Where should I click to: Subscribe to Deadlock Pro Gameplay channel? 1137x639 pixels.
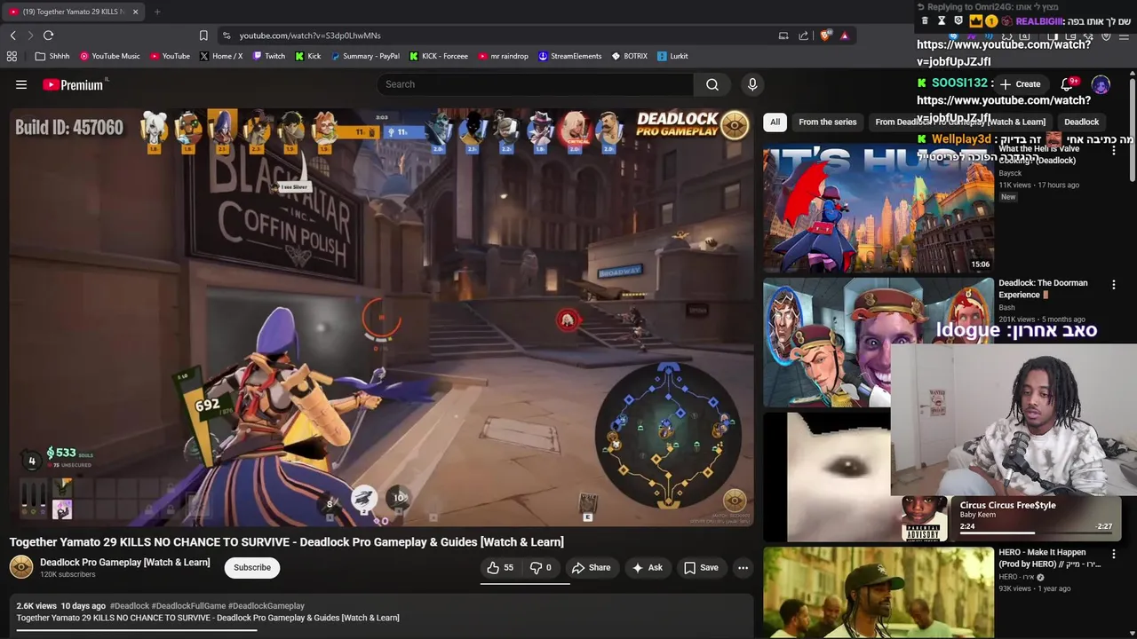click(x=252, y=567)
